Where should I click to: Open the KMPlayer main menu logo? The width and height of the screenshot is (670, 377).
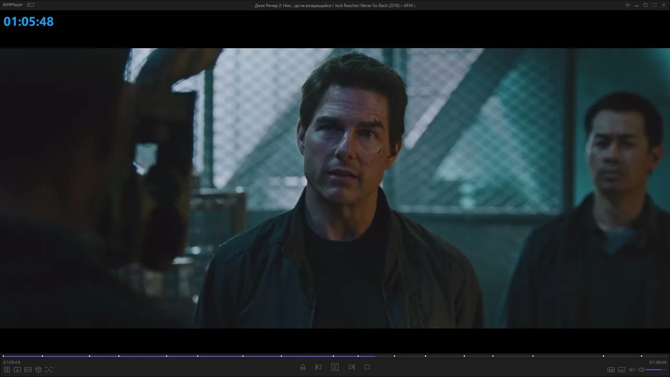[x=13, y=5]
